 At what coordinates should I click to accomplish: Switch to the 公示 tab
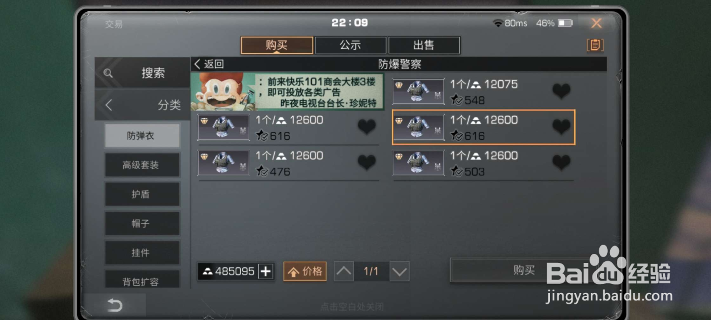350,45
